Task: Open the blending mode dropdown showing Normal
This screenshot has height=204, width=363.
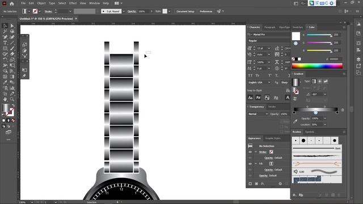Action: (258, 114)
